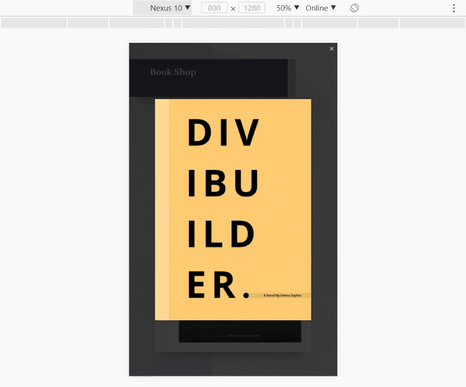Click the Book Shop header title
466x387 pixels.
click(173, 72)
